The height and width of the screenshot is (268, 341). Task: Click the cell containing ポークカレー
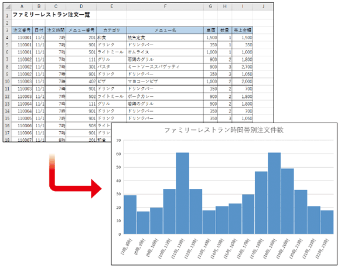tap(165, 96)
